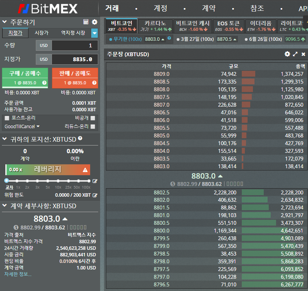This screenshot has width=308, height=291.
Task: Select the stop market (역지정 시장) tab
Action: pyautogui.click(x=73, y=33)
